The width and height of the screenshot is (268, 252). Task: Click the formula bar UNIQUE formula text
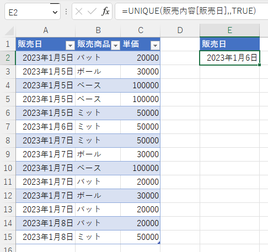pyautogui.click(x=189, y=11)
